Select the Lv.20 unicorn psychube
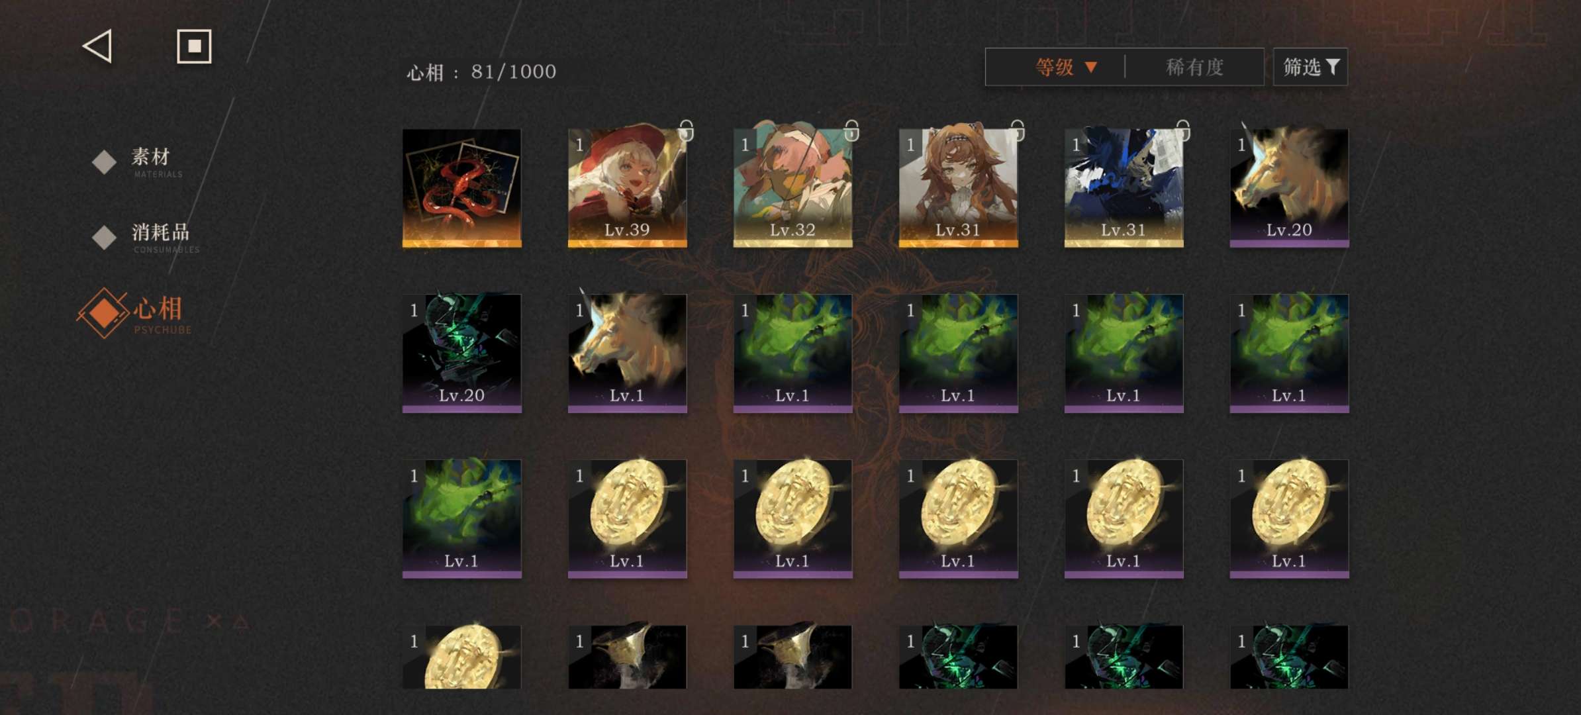 pos(1289,188)
